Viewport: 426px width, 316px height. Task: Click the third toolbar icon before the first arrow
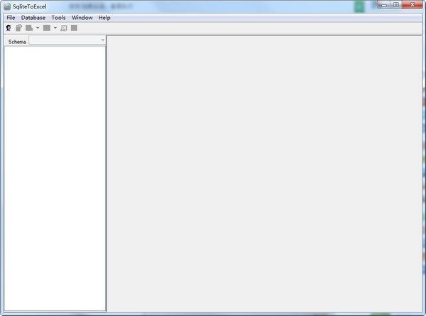29,28
